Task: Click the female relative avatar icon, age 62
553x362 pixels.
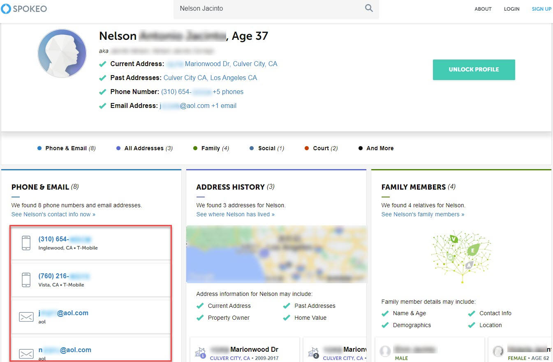Action: [498, 351]
